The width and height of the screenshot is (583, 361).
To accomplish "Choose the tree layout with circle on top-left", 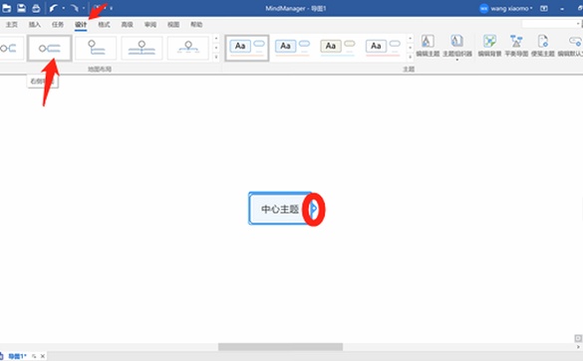I will 96,48.
